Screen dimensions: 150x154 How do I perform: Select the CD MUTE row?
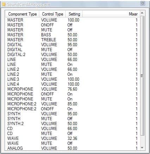tap(73, 134)
